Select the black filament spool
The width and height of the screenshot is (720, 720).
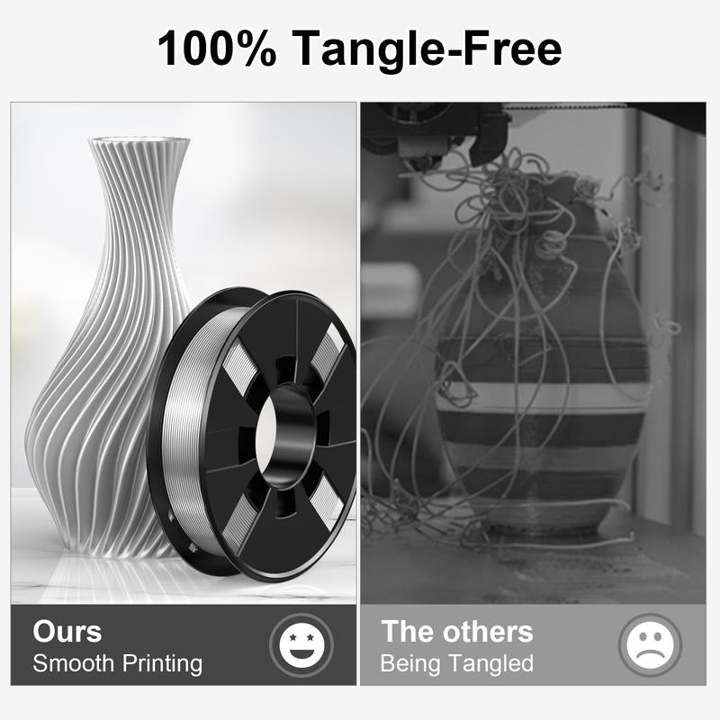tap(252, 435)
